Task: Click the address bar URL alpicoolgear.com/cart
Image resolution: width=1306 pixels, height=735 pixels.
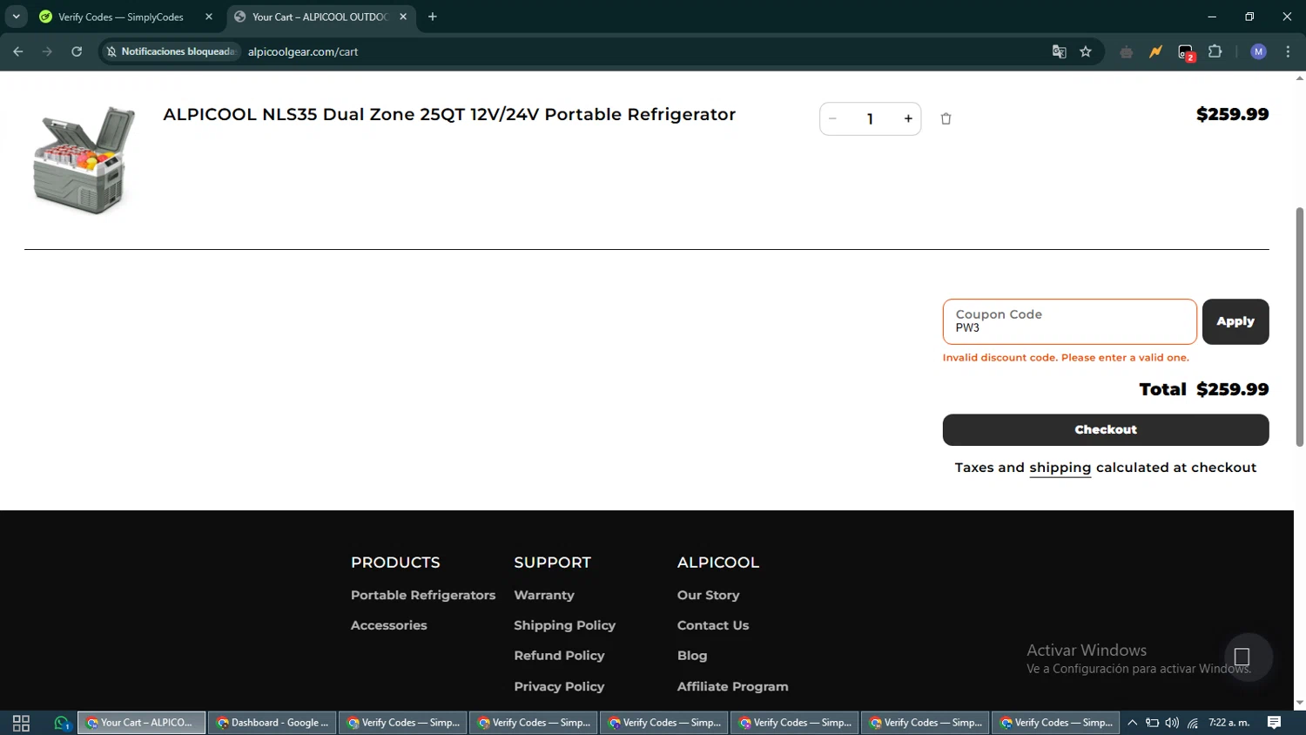Action: coord(303,51)
